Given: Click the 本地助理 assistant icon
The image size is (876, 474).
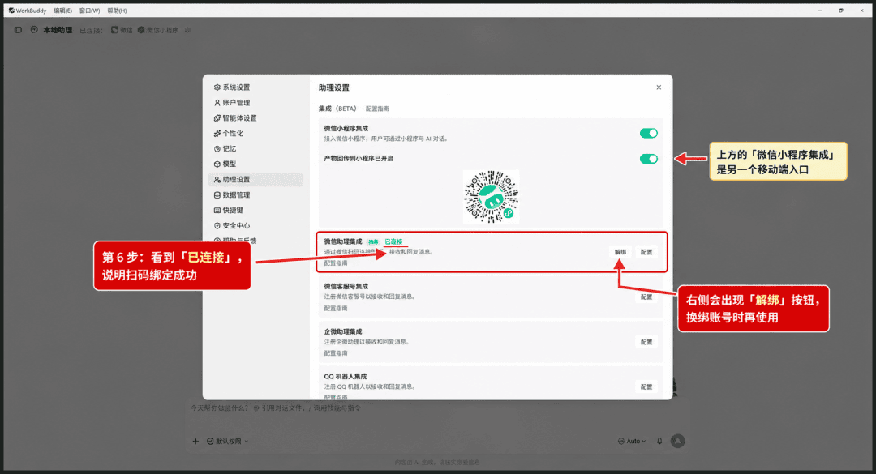Looking at the screenshot, I should tap(34, 30).
